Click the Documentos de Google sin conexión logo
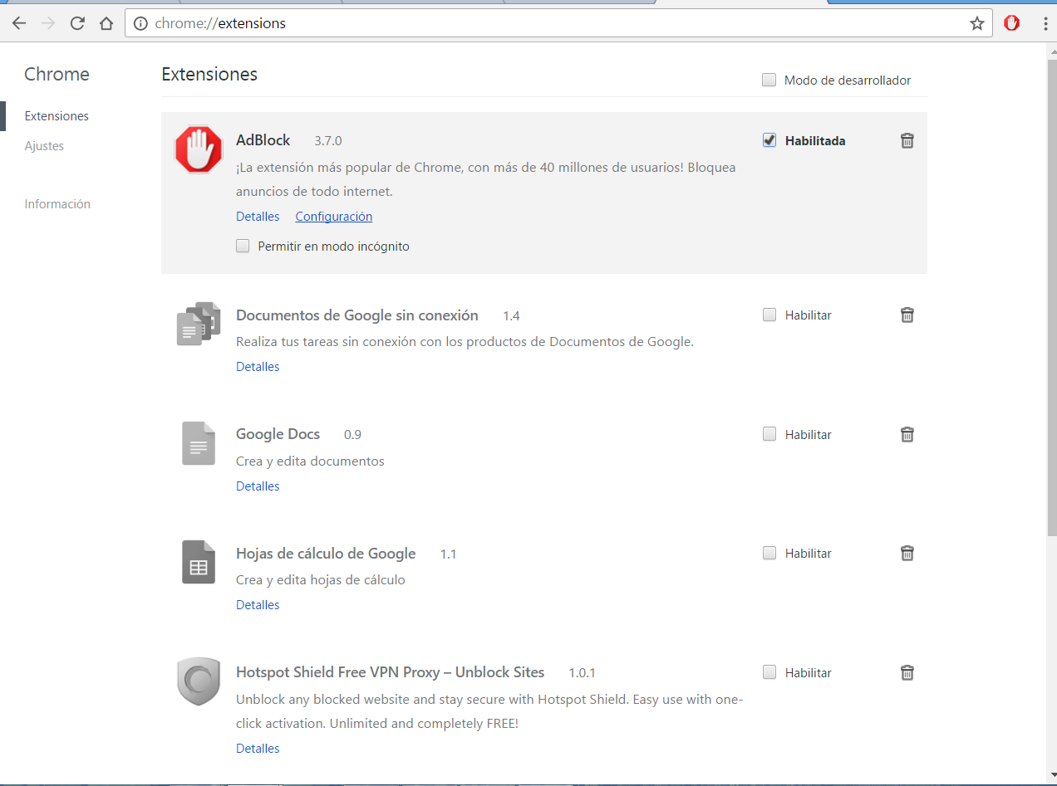 click(x=199, y=324)
